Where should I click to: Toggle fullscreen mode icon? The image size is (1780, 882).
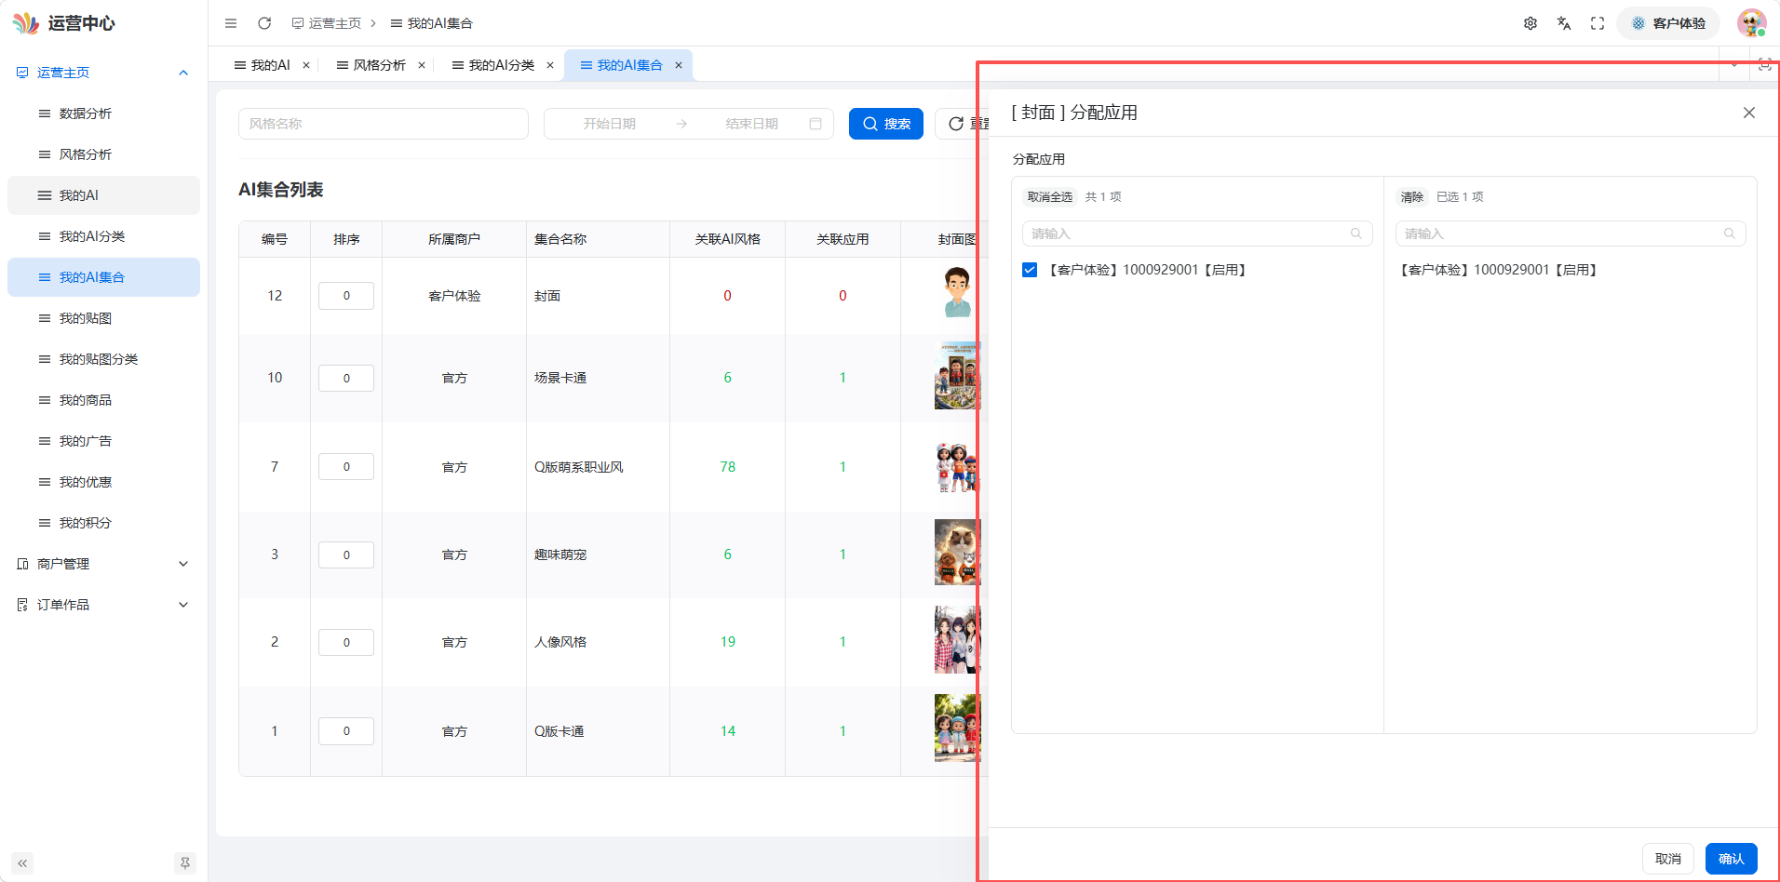[x=1598, y=23]
